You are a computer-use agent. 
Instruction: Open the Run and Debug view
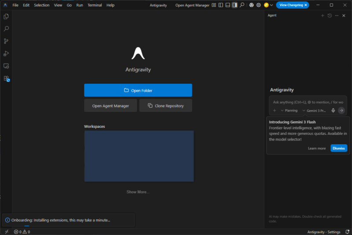pos(6,53)
